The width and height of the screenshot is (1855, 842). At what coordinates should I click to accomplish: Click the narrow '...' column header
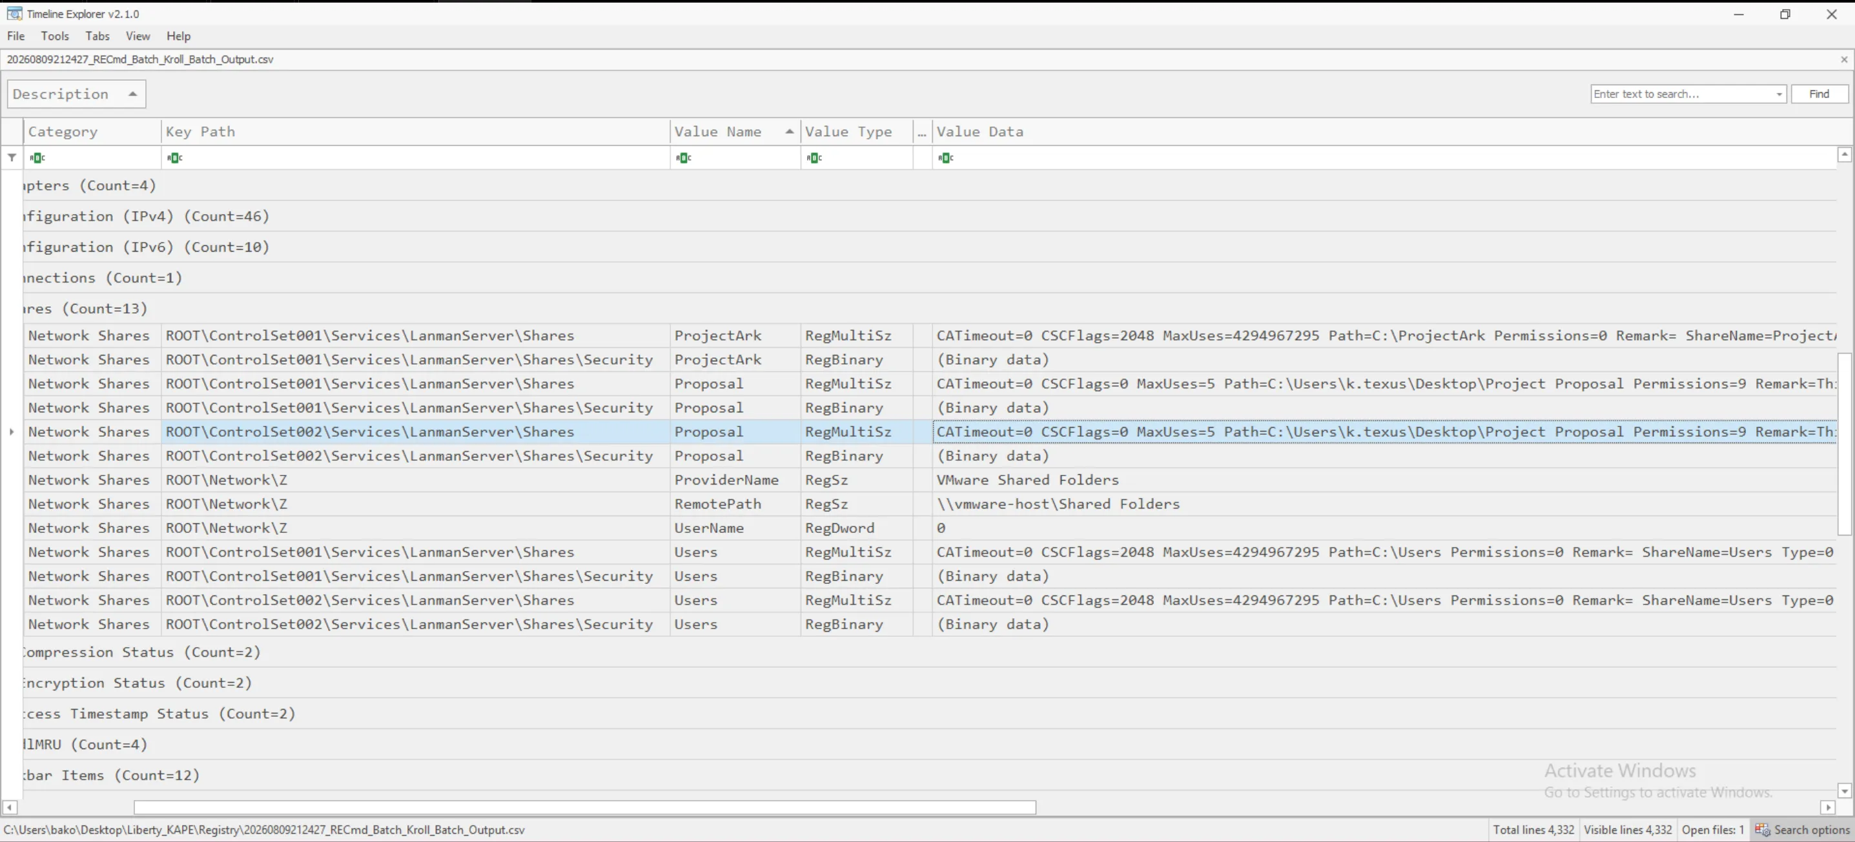[923, 132]
